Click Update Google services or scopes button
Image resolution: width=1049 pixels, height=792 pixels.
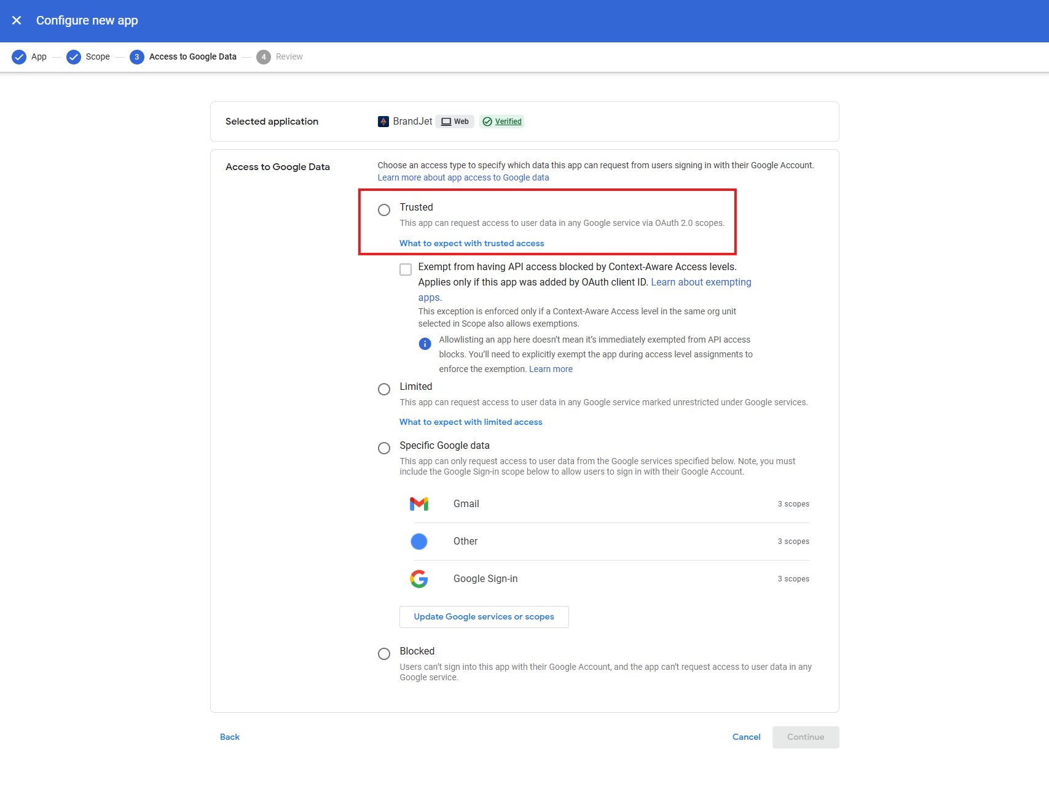pyautogui.click(x=484, y=617)
